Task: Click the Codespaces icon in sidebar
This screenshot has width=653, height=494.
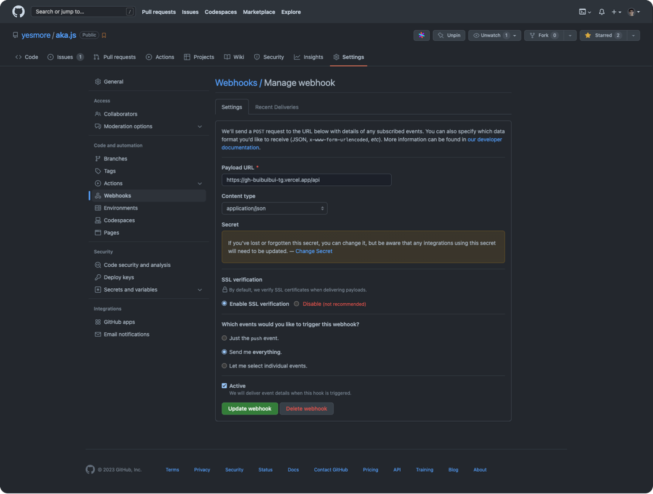Action: pyautogui.click(x=98, y=220)
